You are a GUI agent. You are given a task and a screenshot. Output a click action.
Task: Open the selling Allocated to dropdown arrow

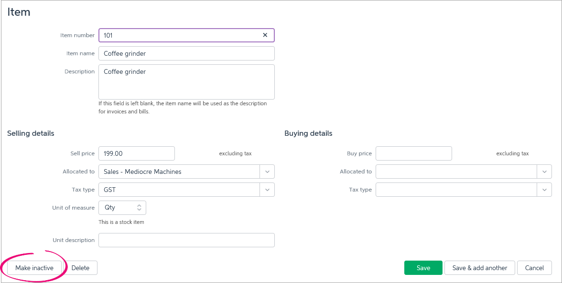click(267, 172)
